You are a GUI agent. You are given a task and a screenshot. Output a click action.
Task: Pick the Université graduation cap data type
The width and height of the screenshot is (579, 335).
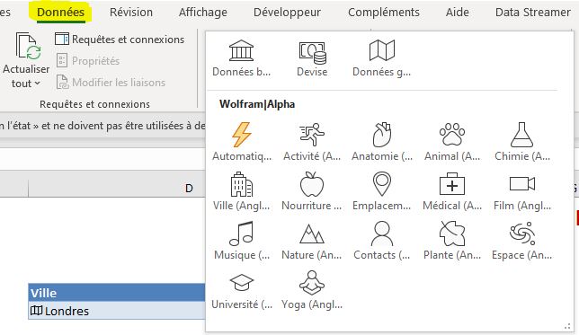[x=242, y=290]
